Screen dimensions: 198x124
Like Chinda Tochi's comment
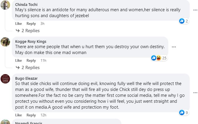19,24
